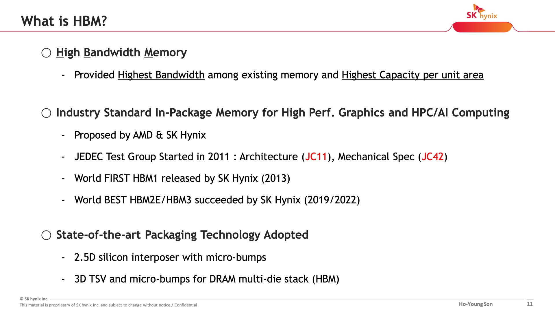
Task: Click 'Highest Capacity per unit area' text
Action: [x=412, y=75]
